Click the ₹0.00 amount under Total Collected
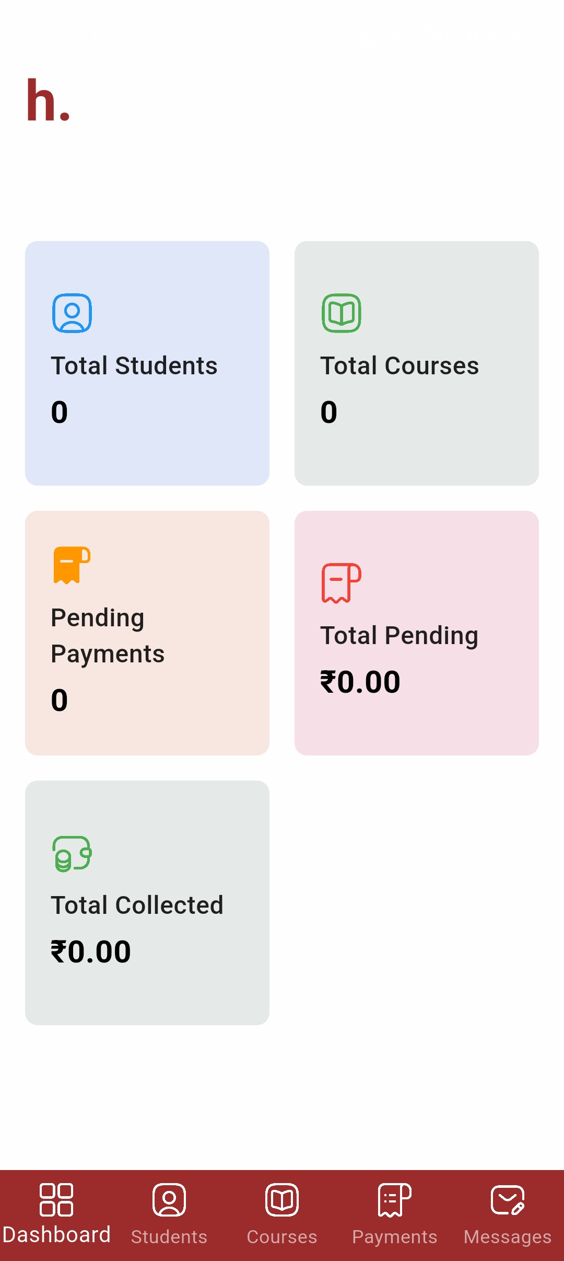Image resolution: width=564 pixels, height=1261 pixels. click(91, 952)
